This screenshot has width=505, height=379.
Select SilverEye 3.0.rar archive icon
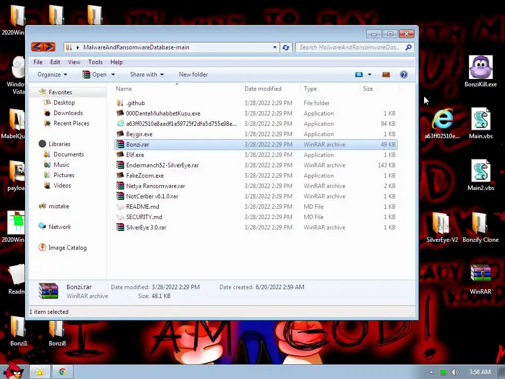120,227
